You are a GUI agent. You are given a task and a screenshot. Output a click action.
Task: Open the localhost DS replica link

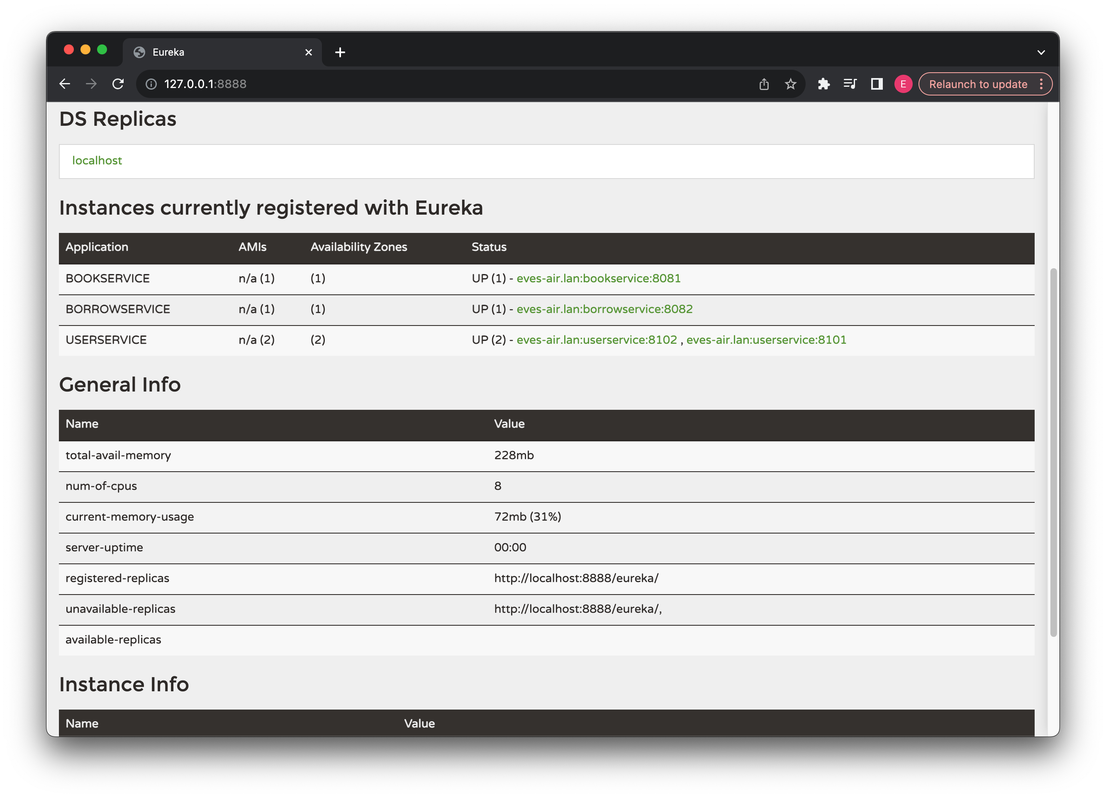point(97,161)
